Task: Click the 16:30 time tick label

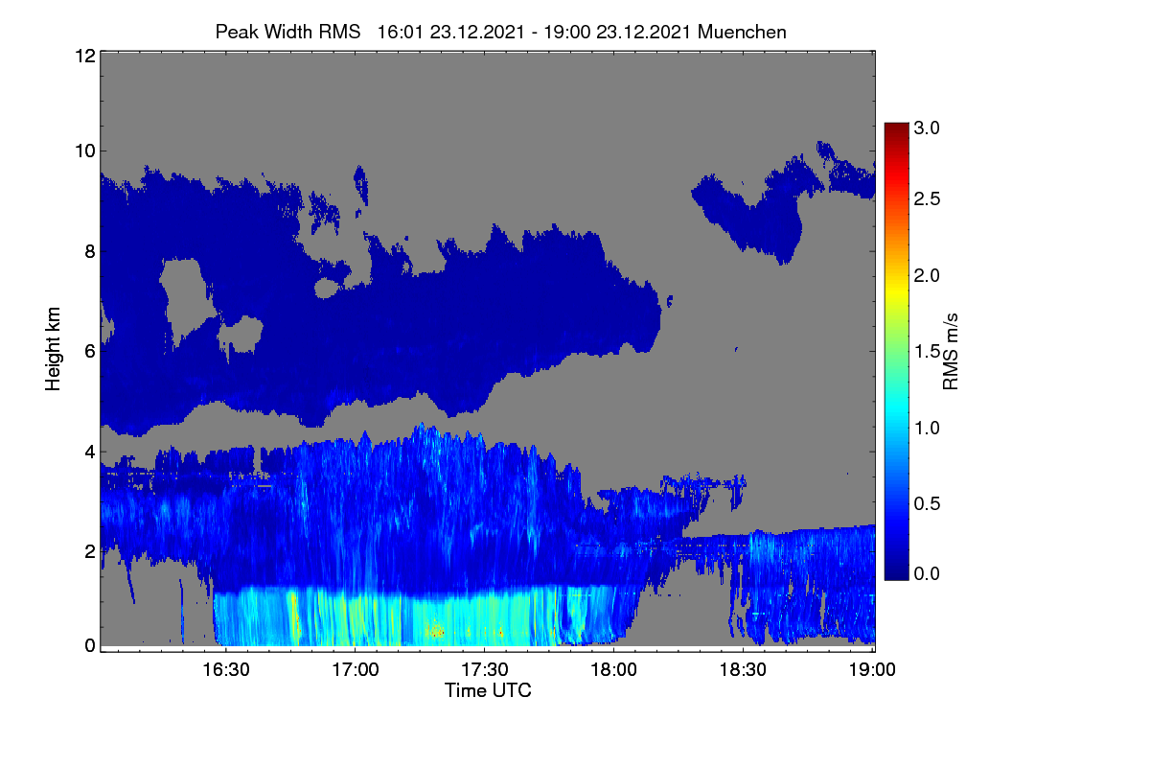Action: pos(225,670)
